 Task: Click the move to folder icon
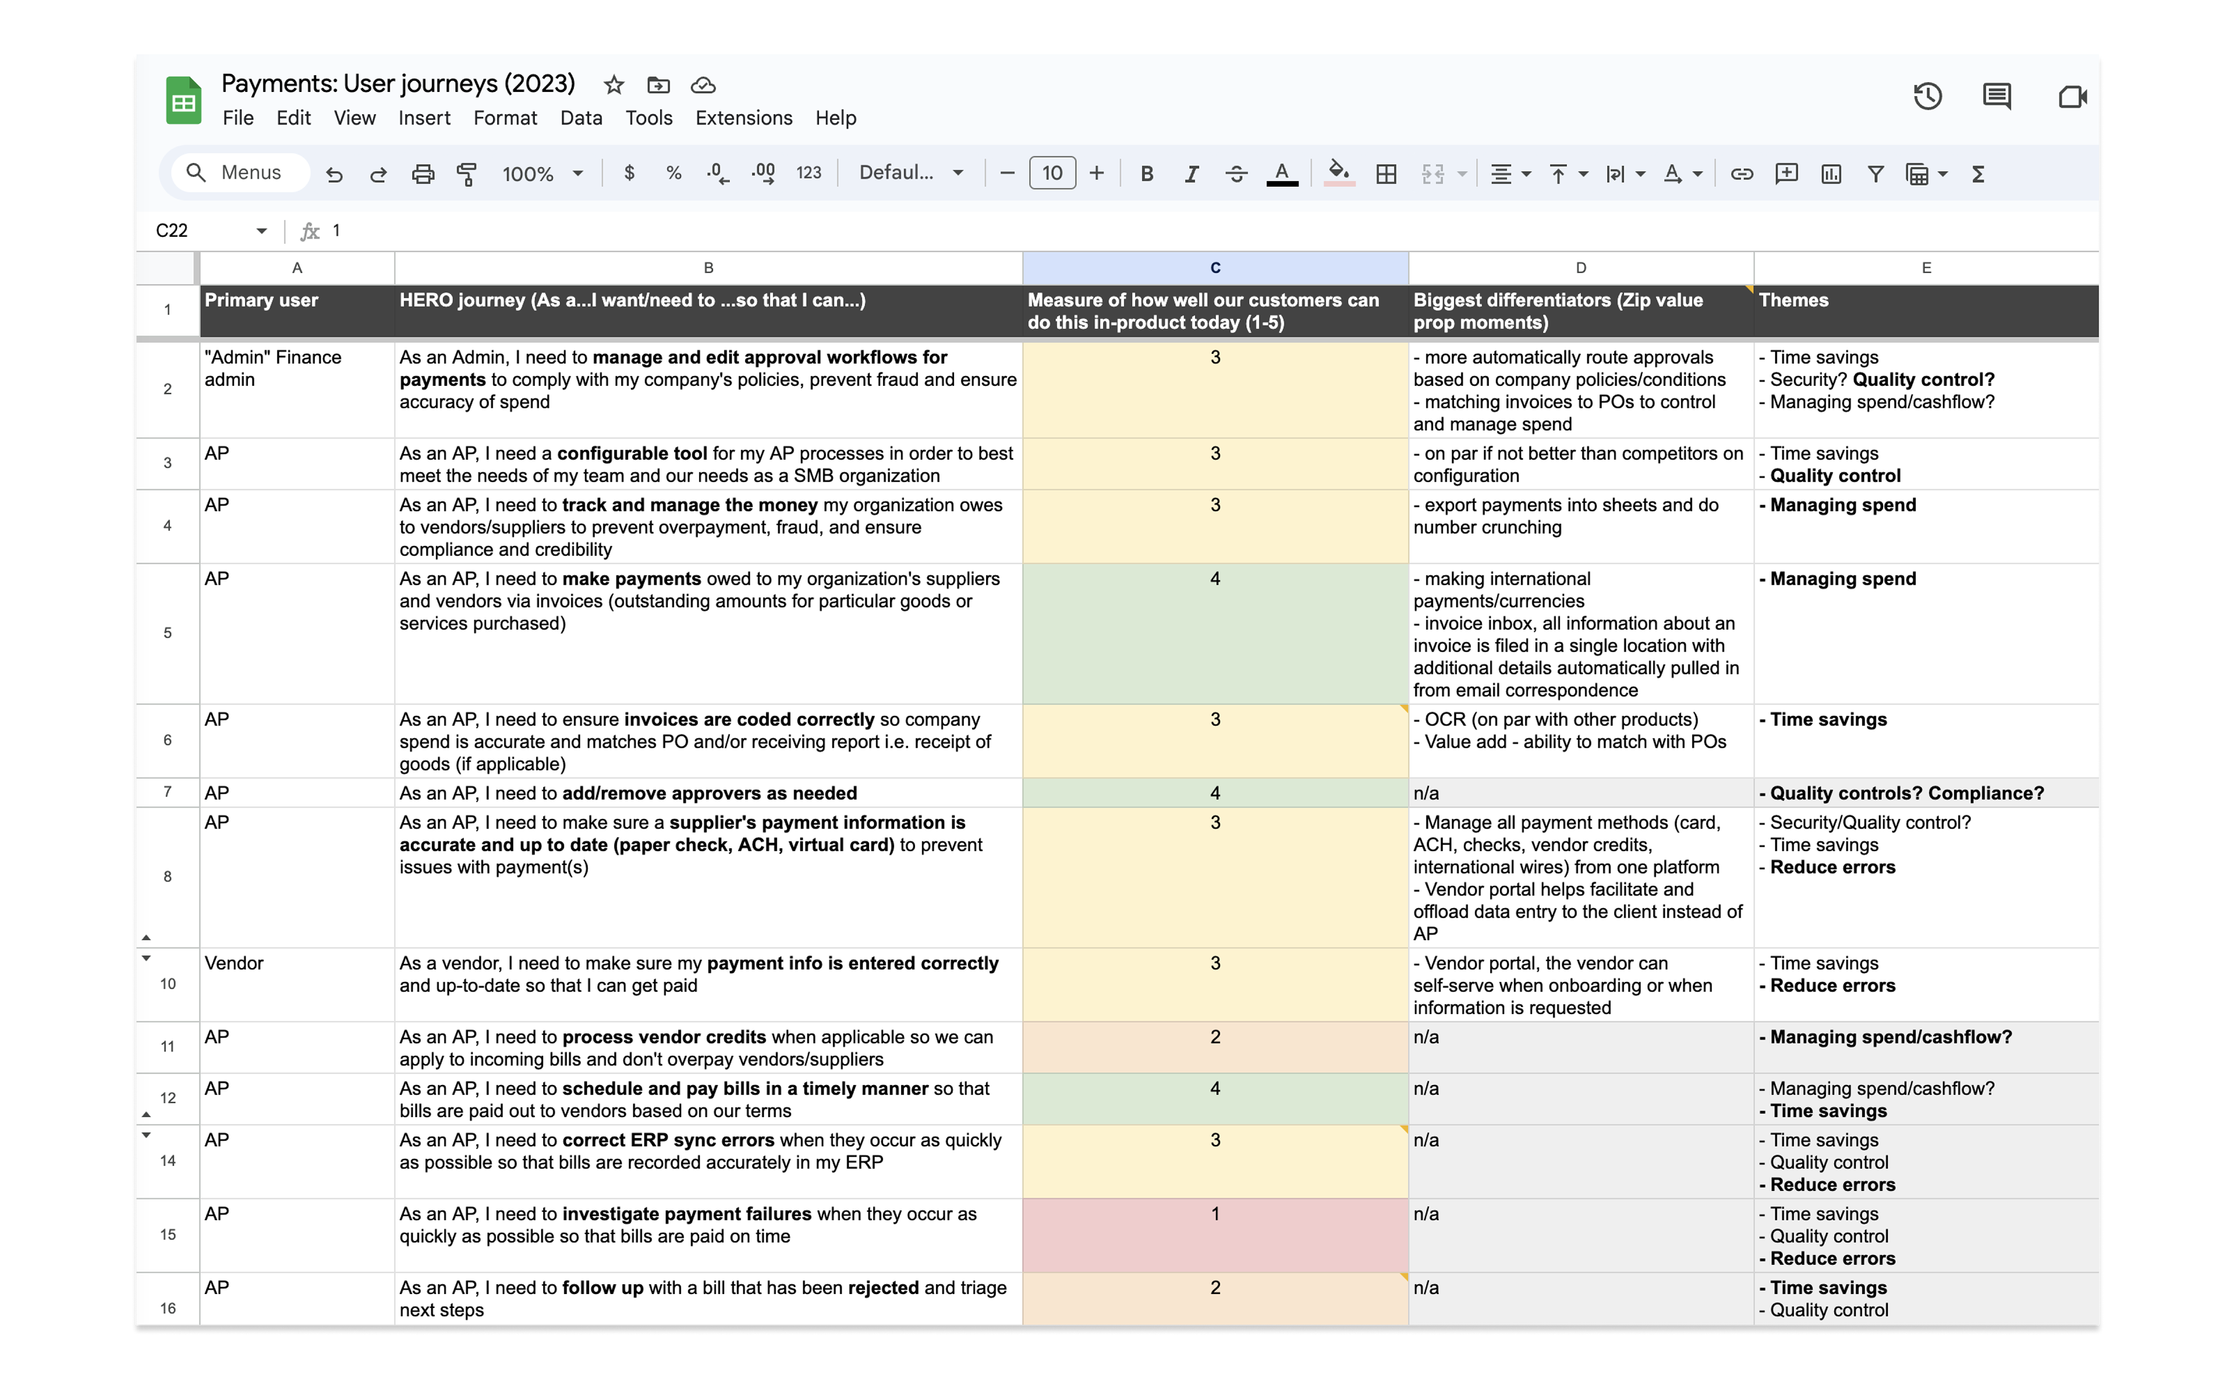pos(659,85)
